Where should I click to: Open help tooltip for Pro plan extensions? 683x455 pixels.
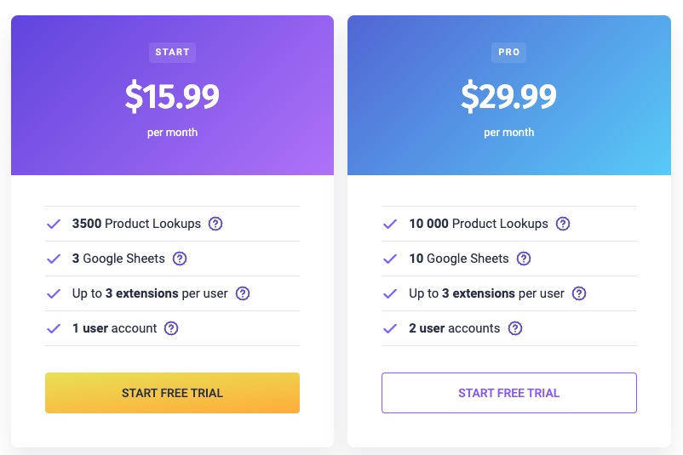click(579, 293)
